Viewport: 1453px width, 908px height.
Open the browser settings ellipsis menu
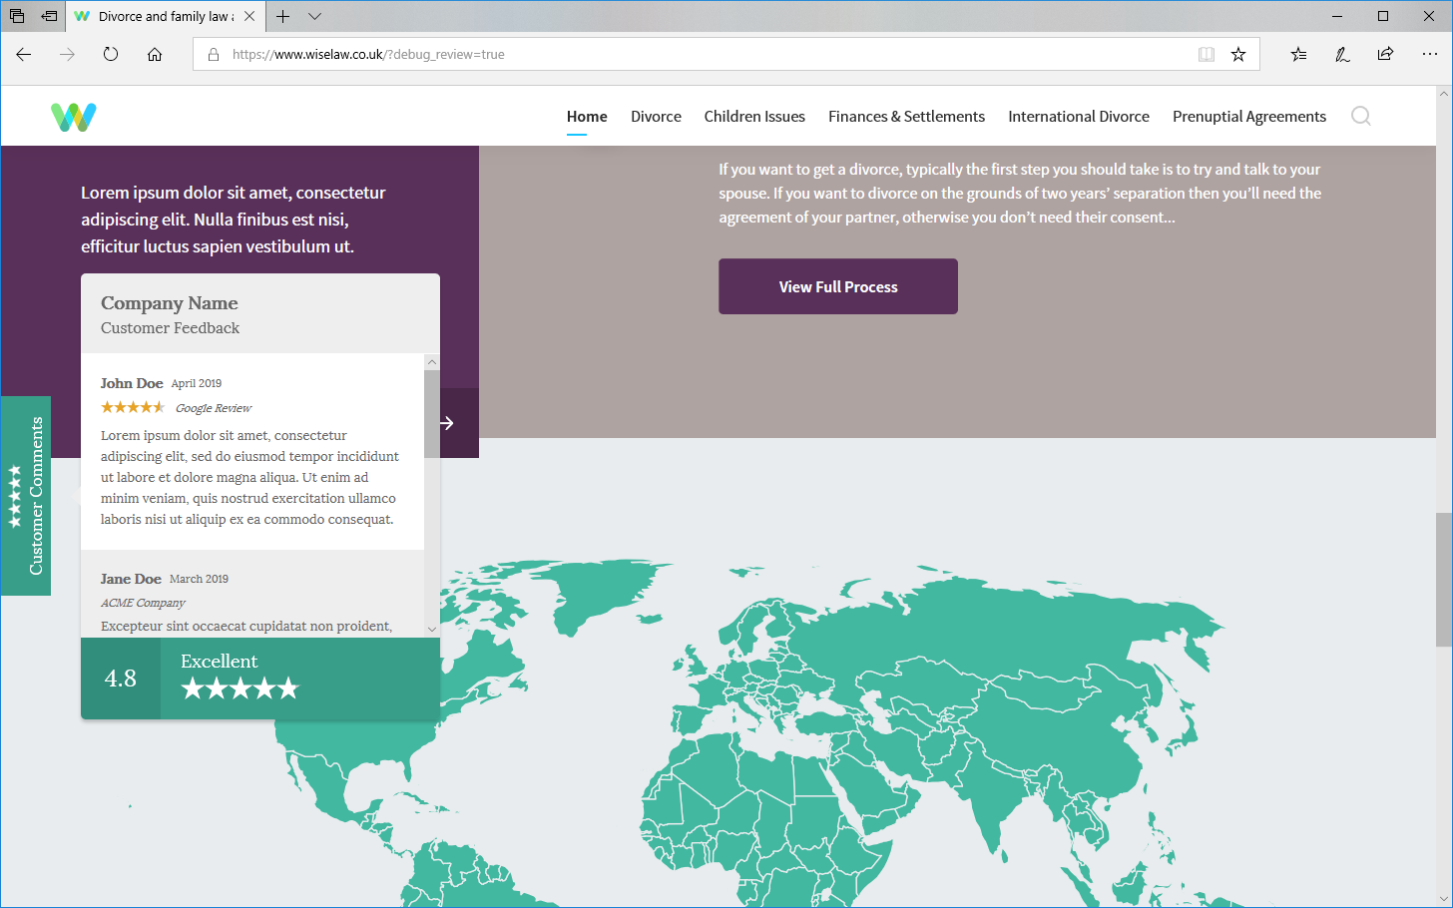tap(1429, 54)
